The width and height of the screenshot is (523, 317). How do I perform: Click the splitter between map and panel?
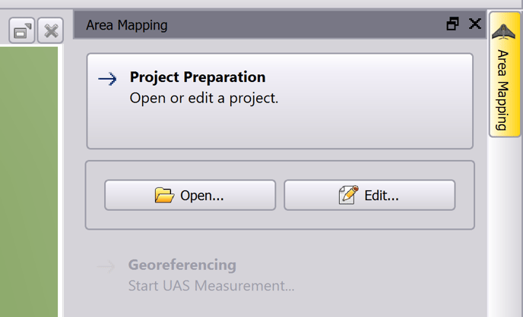coord(61,182)
